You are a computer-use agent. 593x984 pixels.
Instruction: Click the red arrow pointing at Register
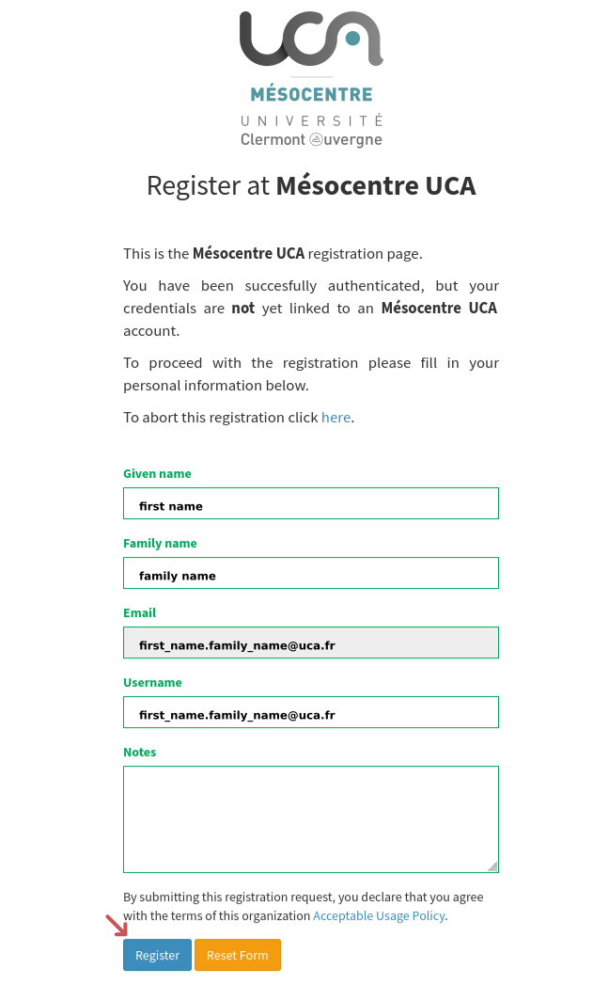pos(117,926)
